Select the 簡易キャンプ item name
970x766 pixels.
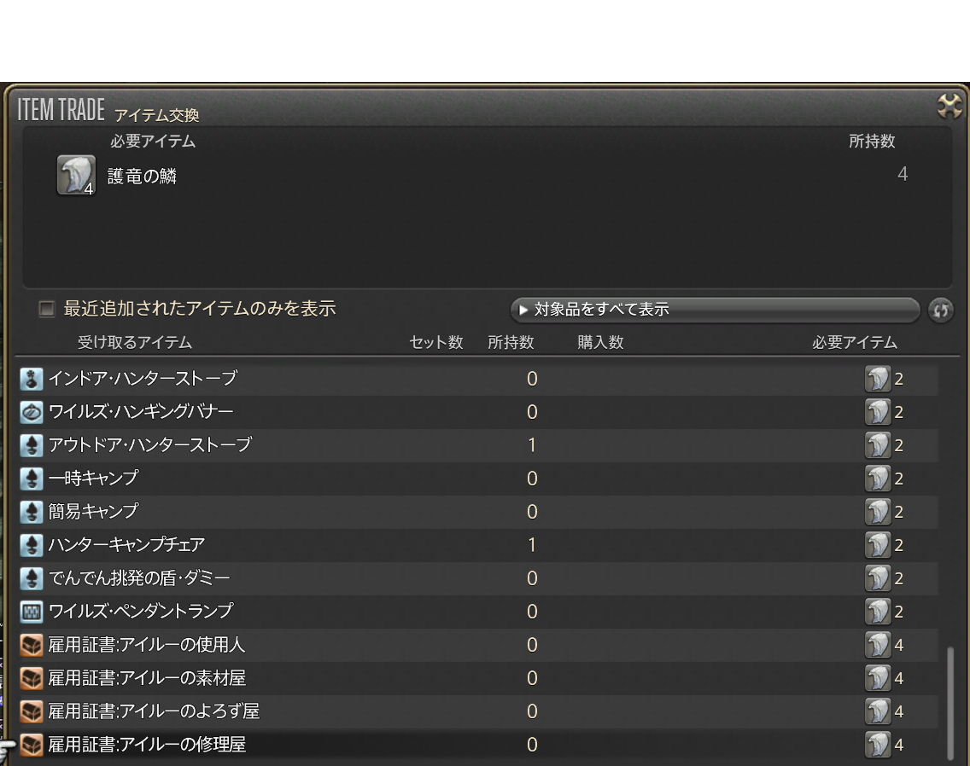pos(93,512)
